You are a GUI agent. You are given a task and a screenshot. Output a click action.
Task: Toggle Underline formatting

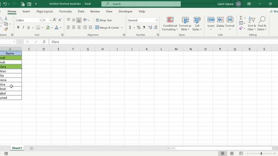click(x=28, y=27)
